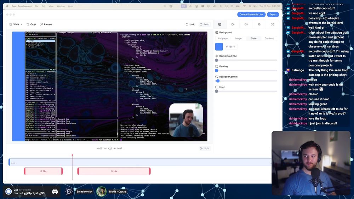Select the Color background tab
This screenshot has height=199, width=354.
pos(254,39)
